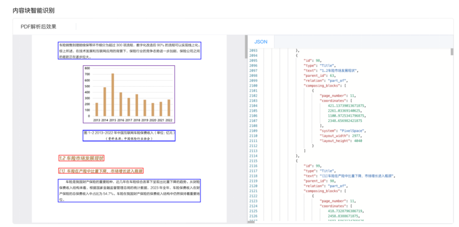459x227 pixels.
Task: Open the JSON tab
Action: (x=261, y=42)
